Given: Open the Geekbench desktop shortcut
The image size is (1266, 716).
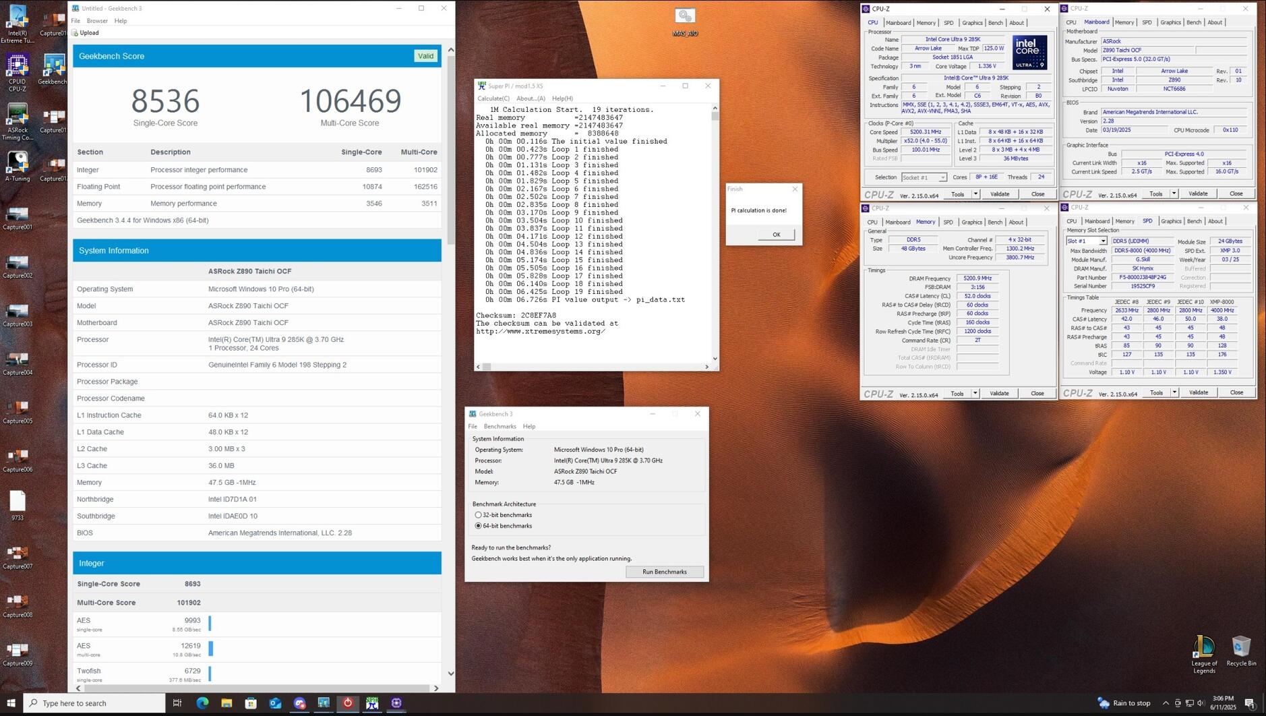Looking at the screenshot, I should pos(53,69).
